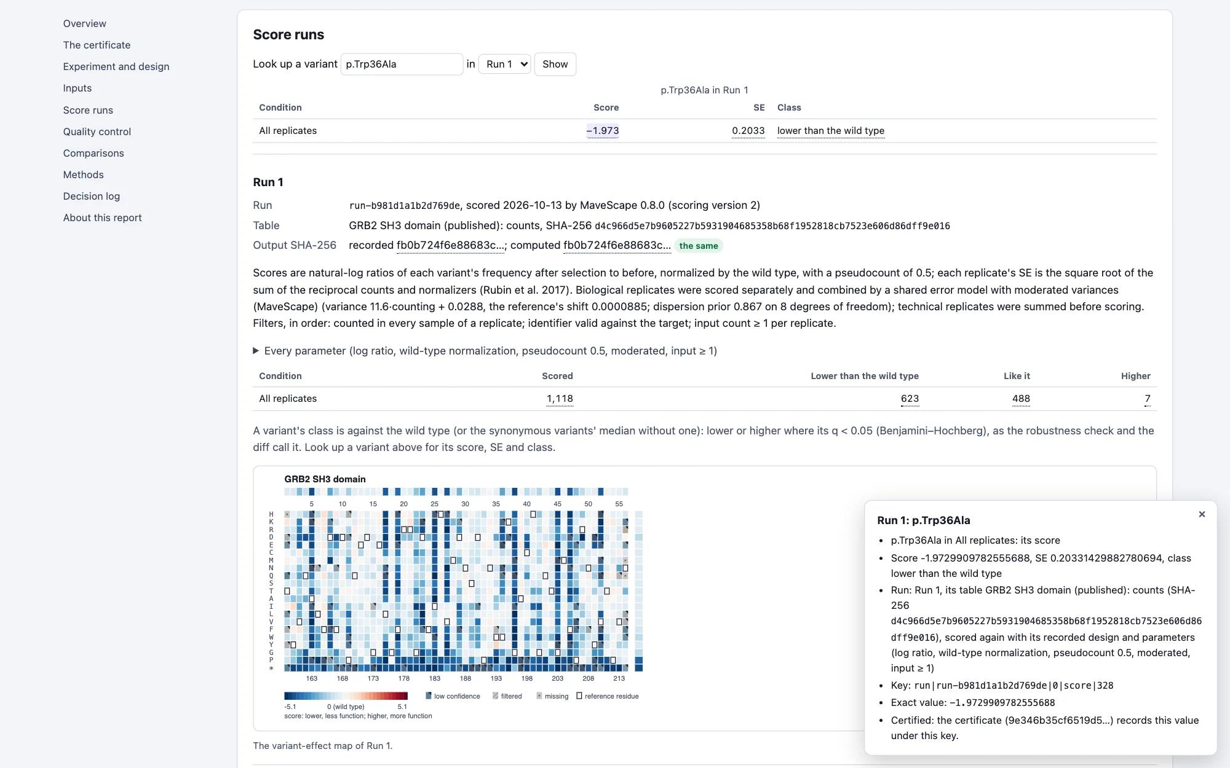Screen dimensions: 1230x768
Task: Open Methods in sidebar navigation
Action: click(x=83, y=174)
